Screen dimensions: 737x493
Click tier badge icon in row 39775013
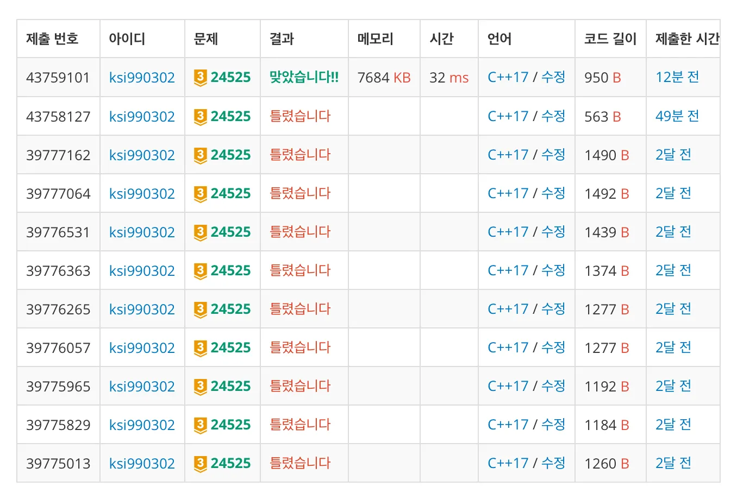[201, 464]
